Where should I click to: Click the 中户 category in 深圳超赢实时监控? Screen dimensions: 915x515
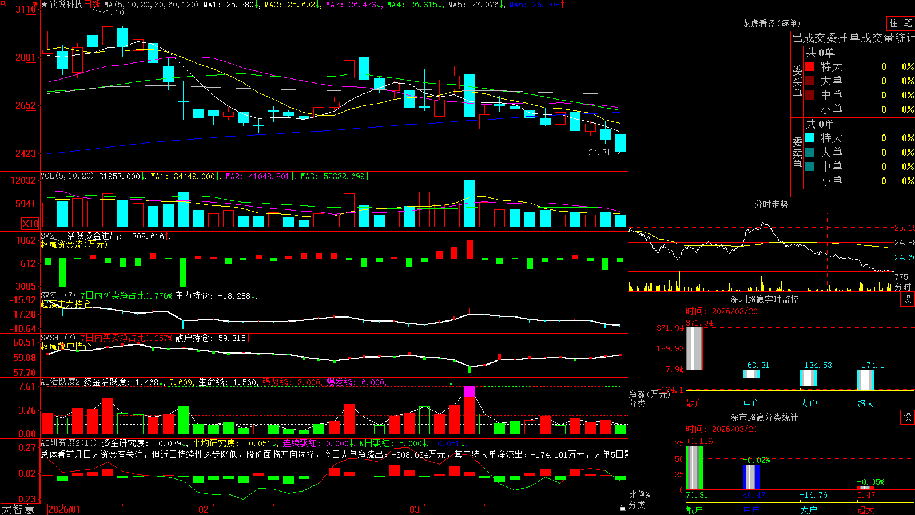point(751,403)
